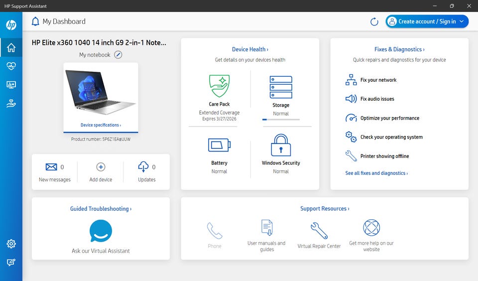Click Check your operating system text
Screen dimensions: 478x281
pyautogui.click(x=391, y=137)
